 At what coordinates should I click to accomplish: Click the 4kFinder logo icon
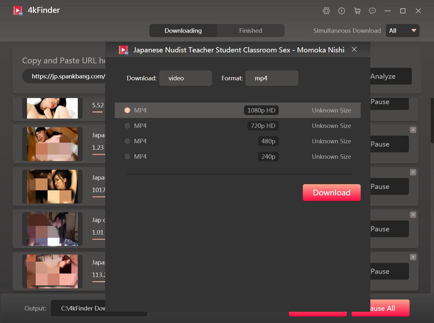pos(18,11)
